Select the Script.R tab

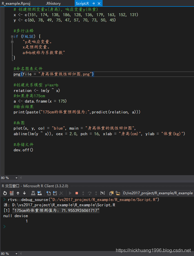coord(82,4)
